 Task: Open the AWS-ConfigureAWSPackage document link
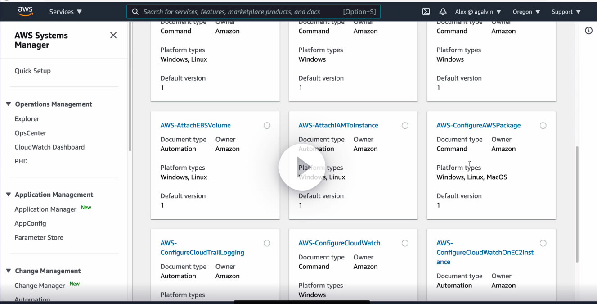[x=479, y=125]
